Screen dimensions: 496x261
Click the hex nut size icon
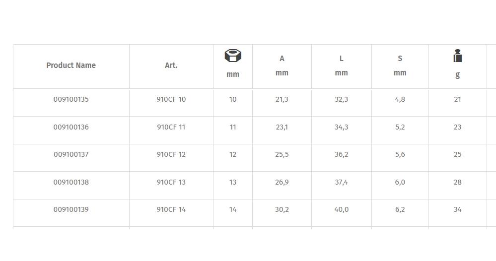(x=233, y=56)
